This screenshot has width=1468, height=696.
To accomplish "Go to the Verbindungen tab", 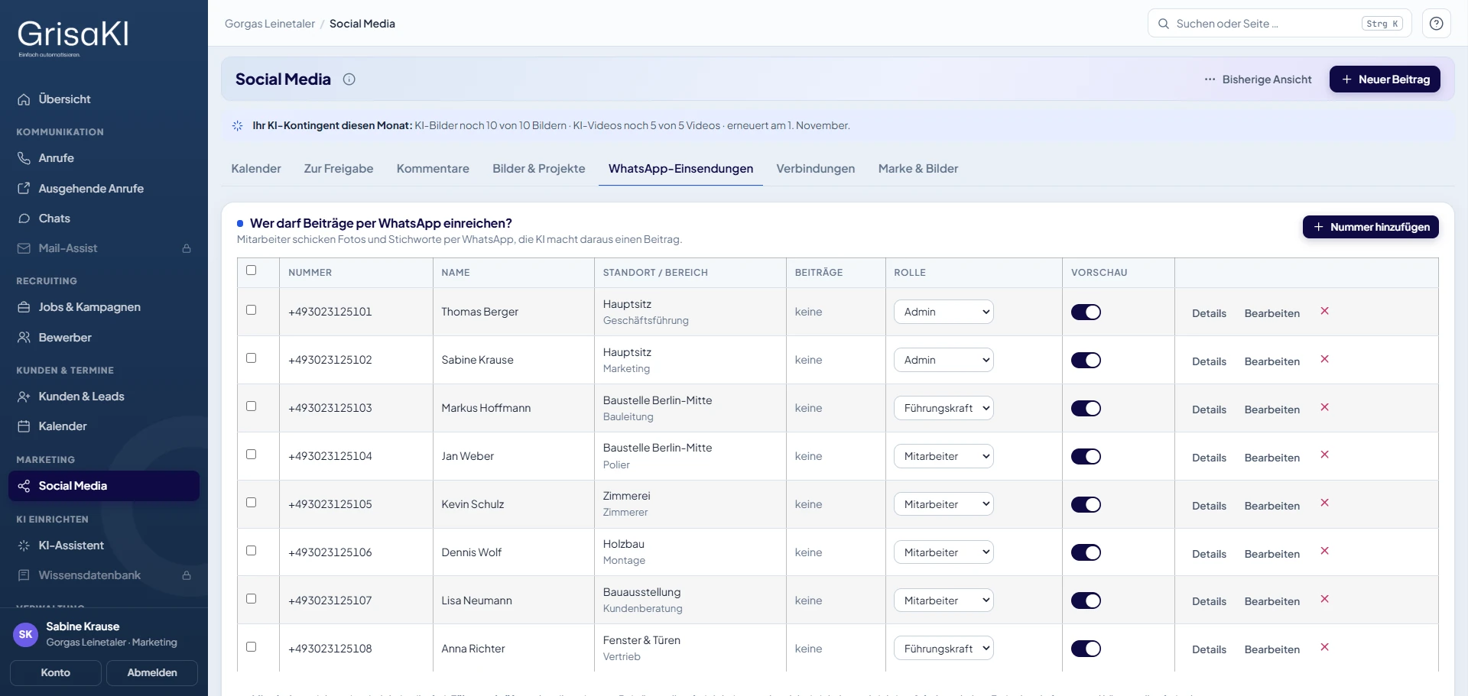I will [x=816, y=169].
